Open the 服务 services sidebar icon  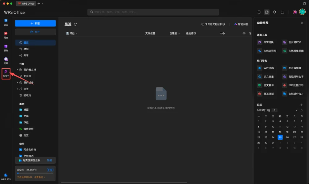point(6,48)
